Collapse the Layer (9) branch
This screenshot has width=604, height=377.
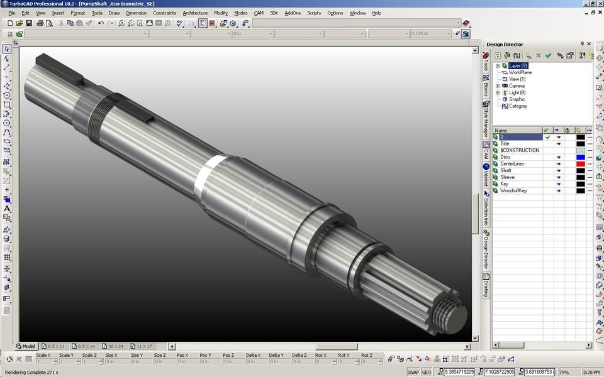[497, 65]
